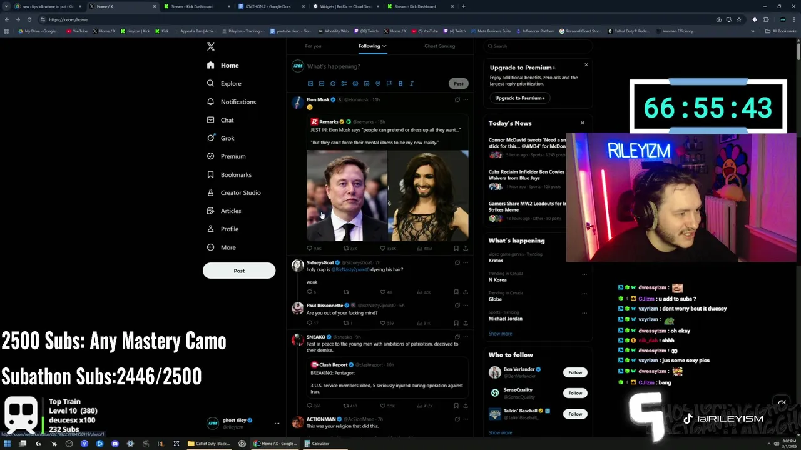Screen dimensions: 801x450
Task: Open Discord from the taskbar
Action: point(115,444)
